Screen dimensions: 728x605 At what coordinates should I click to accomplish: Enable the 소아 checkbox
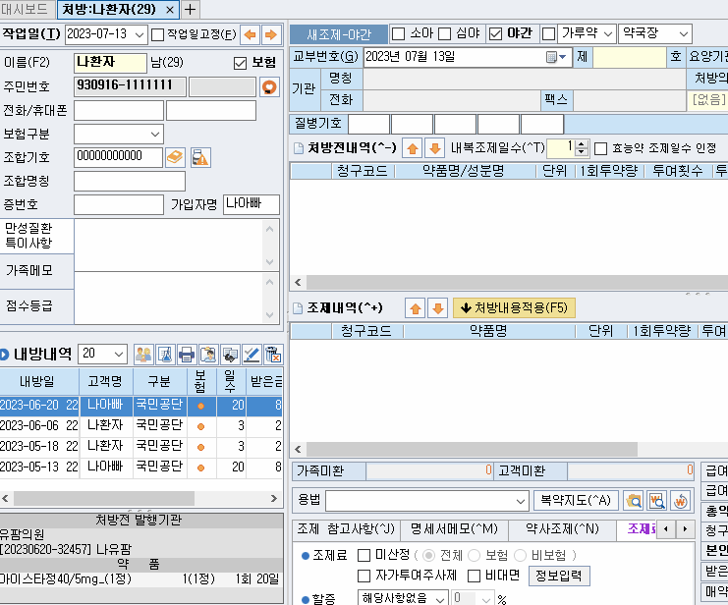399,33
